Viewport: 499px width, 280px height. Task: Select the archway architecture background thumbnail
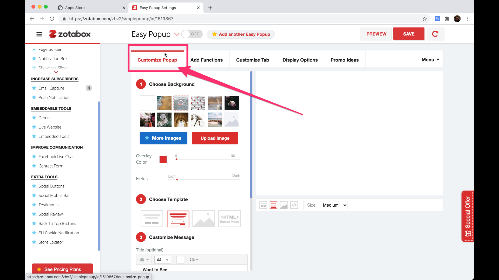(181, 120)
